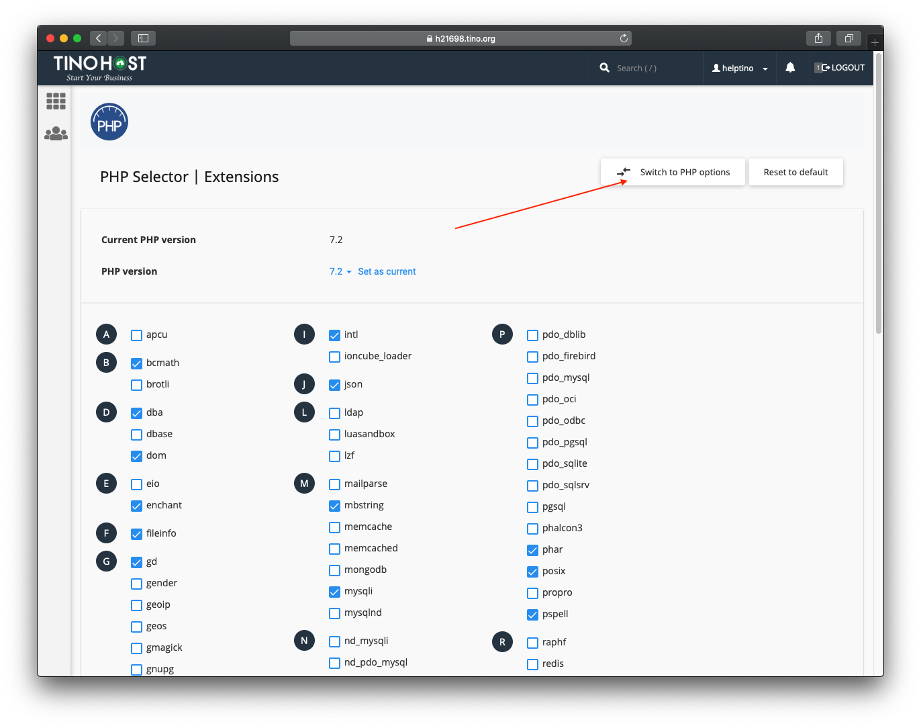The image size is (921, 726).
Task: Enable the ioncube_loader extension
Action: (x=334, y=357)
